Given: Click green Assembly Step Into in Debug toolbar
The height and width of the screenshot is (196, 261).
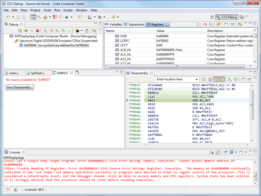Looking at the screenshot, I should (57, 31).
